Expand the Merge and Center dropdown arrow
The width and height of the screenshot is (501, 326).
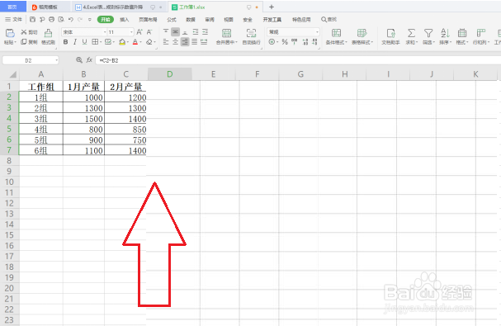[236, 42]
